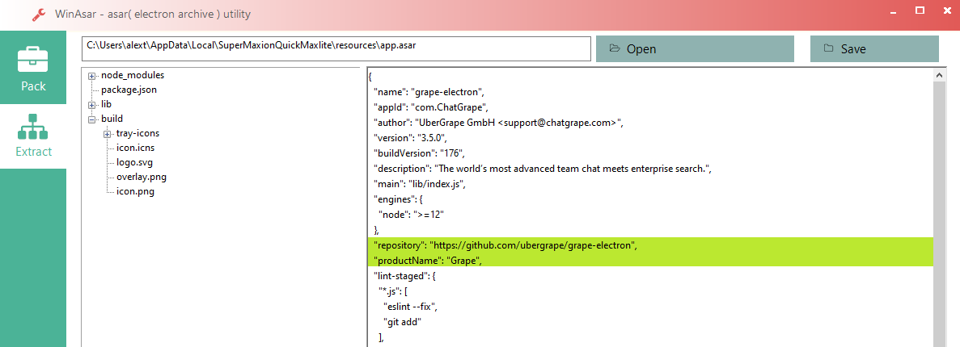
Task: Click the Save button label
Action: click(853, 49)
